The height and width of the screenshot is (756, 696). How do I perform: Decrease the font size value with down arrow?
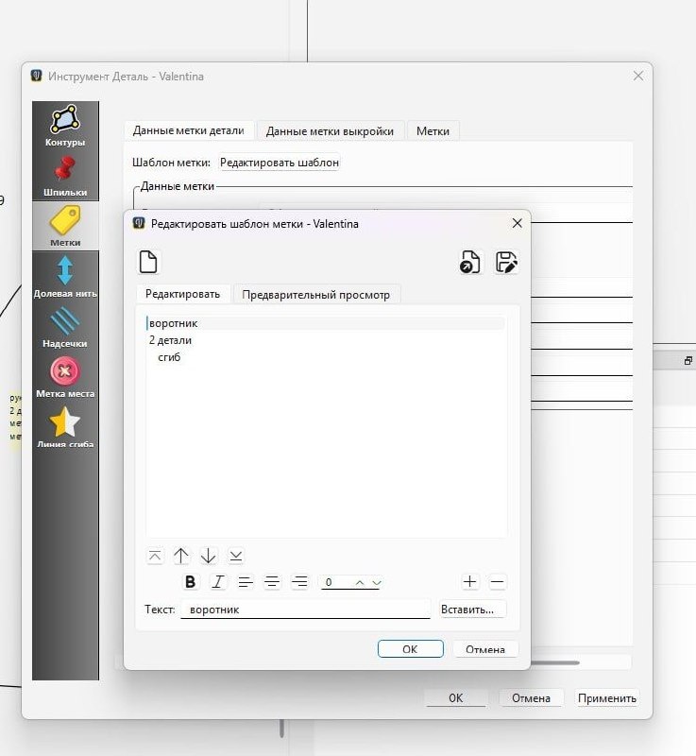click(x=377, y=582)
